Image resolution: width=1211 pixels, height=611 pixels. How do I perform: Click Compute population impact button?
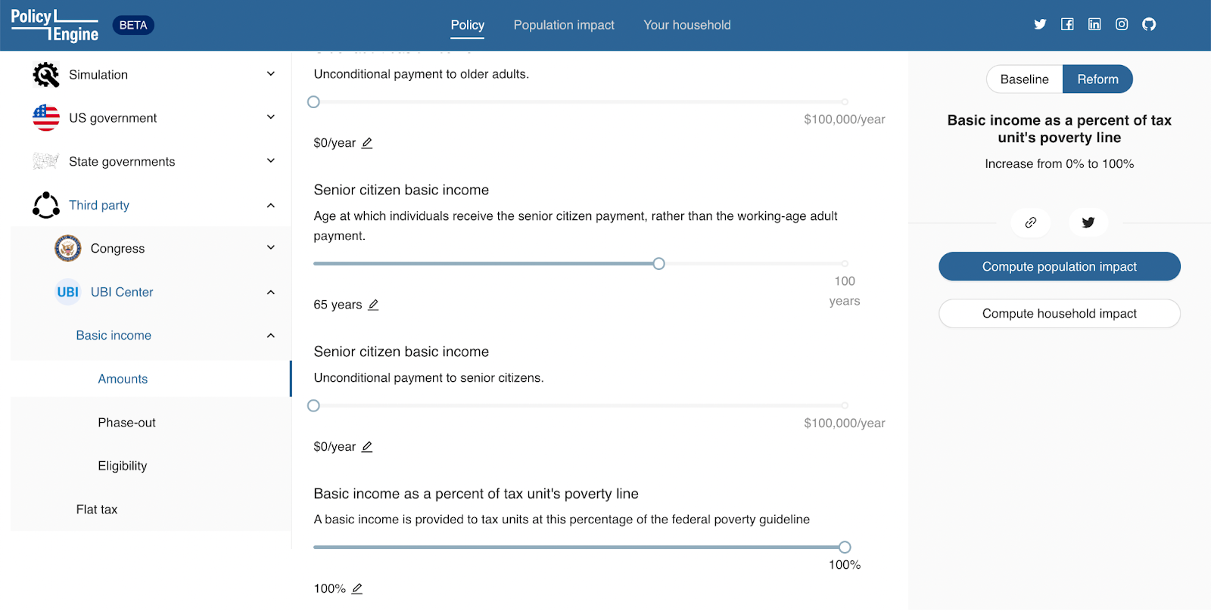point(1060,266)
